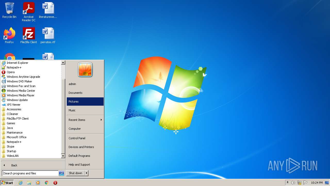
Task: Open the literaturewe... Word document icon
Action: (48, 10)
